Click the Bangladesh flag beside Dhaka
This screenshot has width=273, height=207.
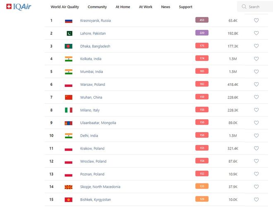point(69,46)
